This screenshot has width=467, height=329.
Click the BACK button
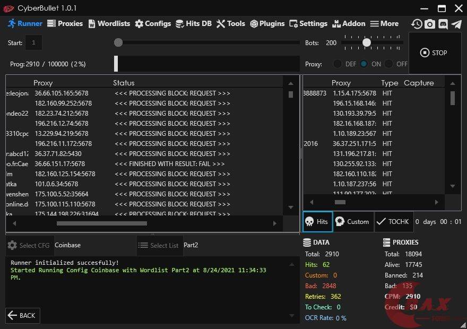tap(22, 315)
